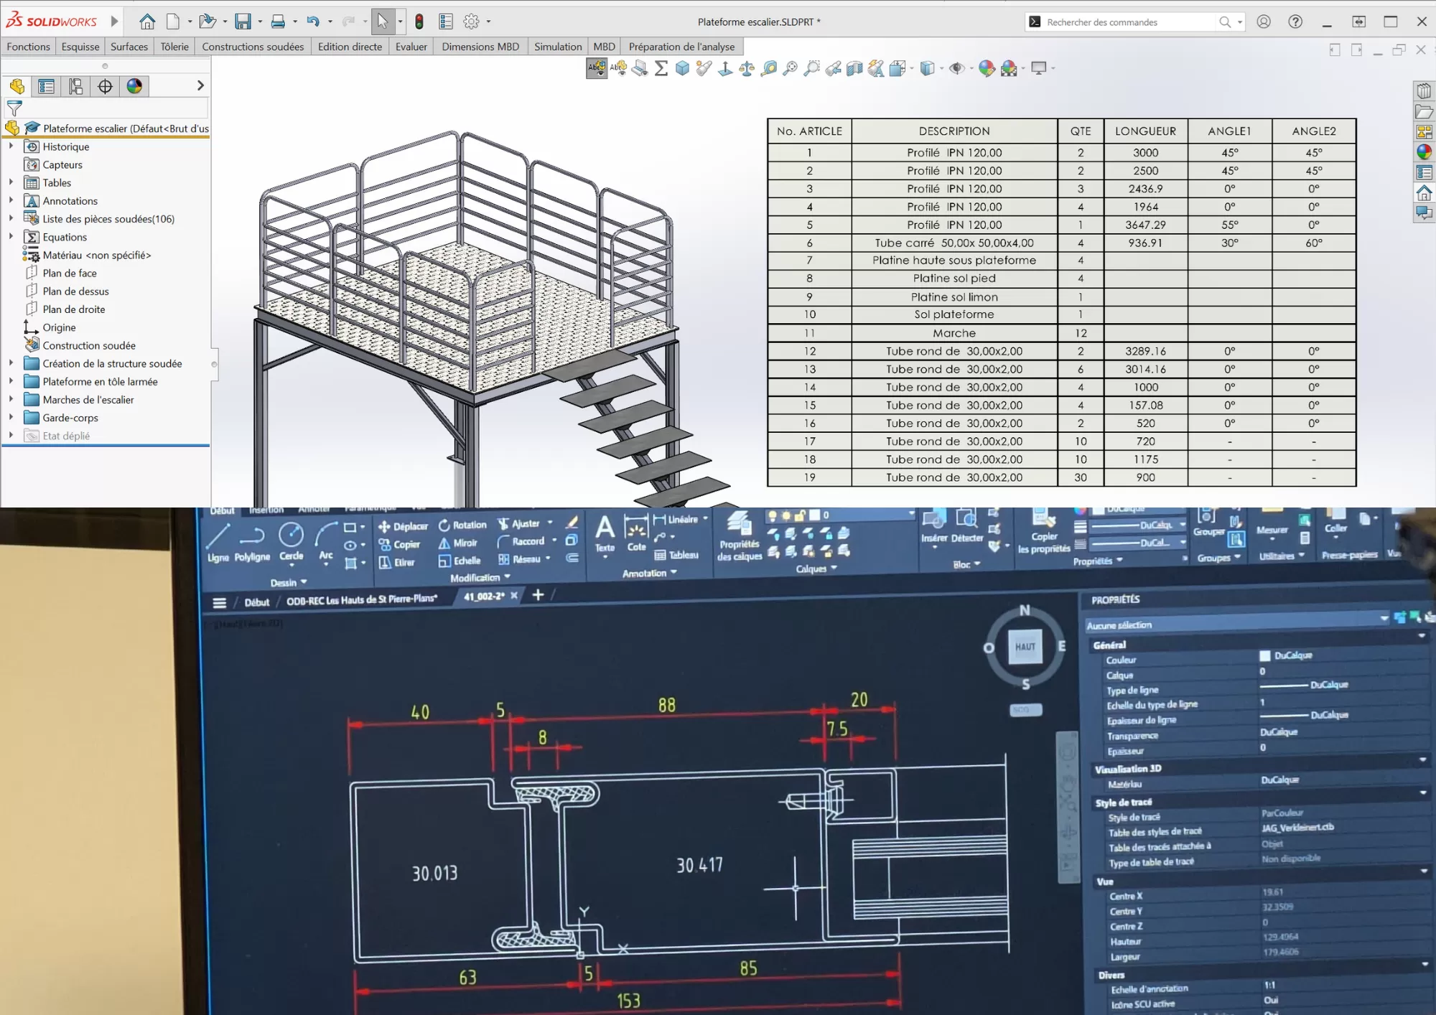This screenshot has height=1015, width=1436.
Task: Select the Rotation tool in AutoCAD
Action: [464, 525]
